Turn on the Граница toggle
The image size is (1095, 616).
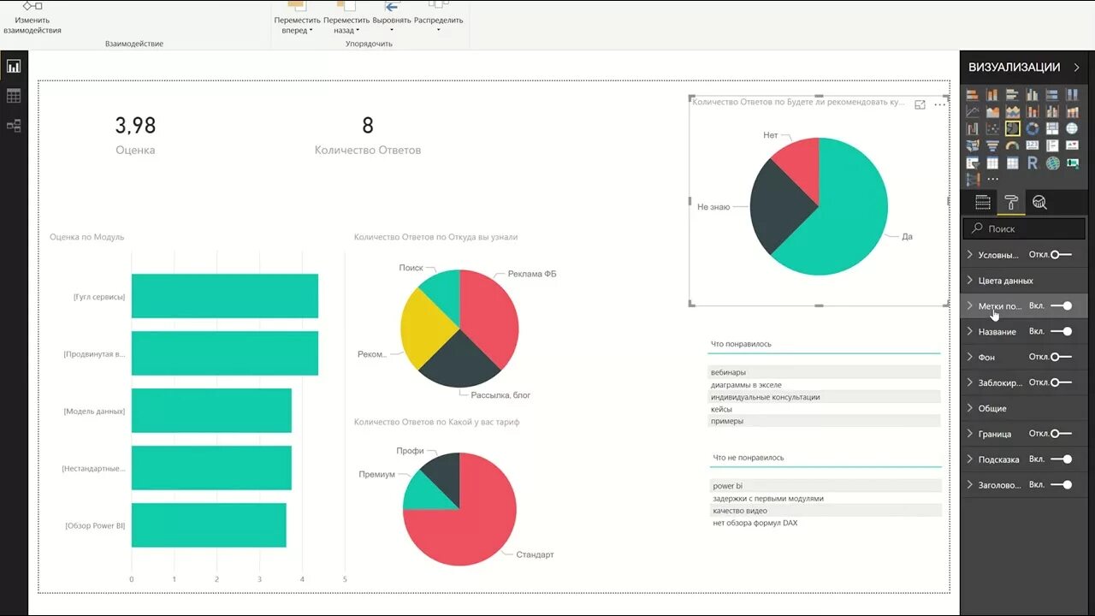coord(1061,434)
